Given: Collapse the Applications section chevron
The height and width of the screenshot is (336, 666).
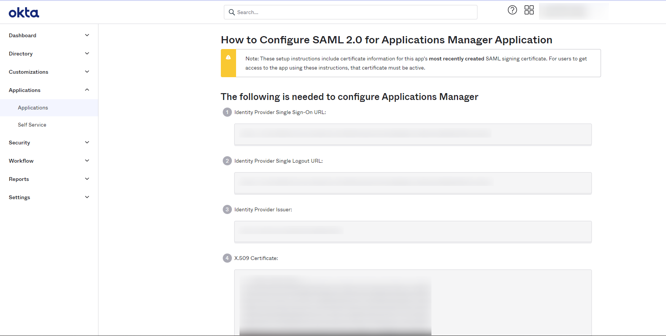Looking at the screenshot, I should (87, 90).
